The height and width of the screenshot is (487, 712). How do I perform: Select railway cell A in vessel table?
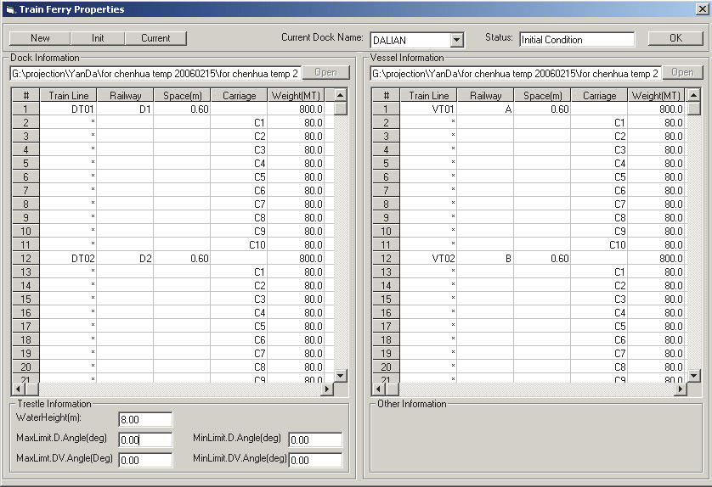click(485, 109)
